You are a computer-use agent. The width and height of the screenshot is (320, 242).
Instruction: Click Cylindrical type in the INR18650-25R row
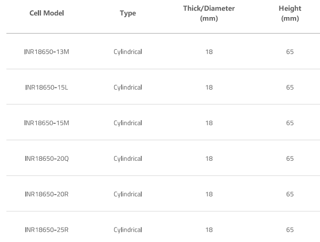(127, 230)
